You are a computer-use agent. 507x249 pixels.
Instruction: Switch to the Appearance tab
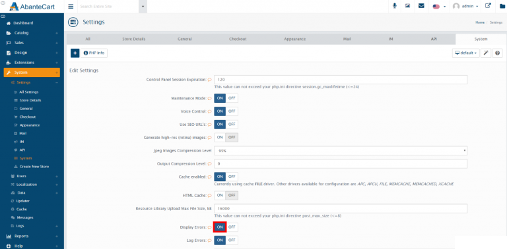point(294,39)
